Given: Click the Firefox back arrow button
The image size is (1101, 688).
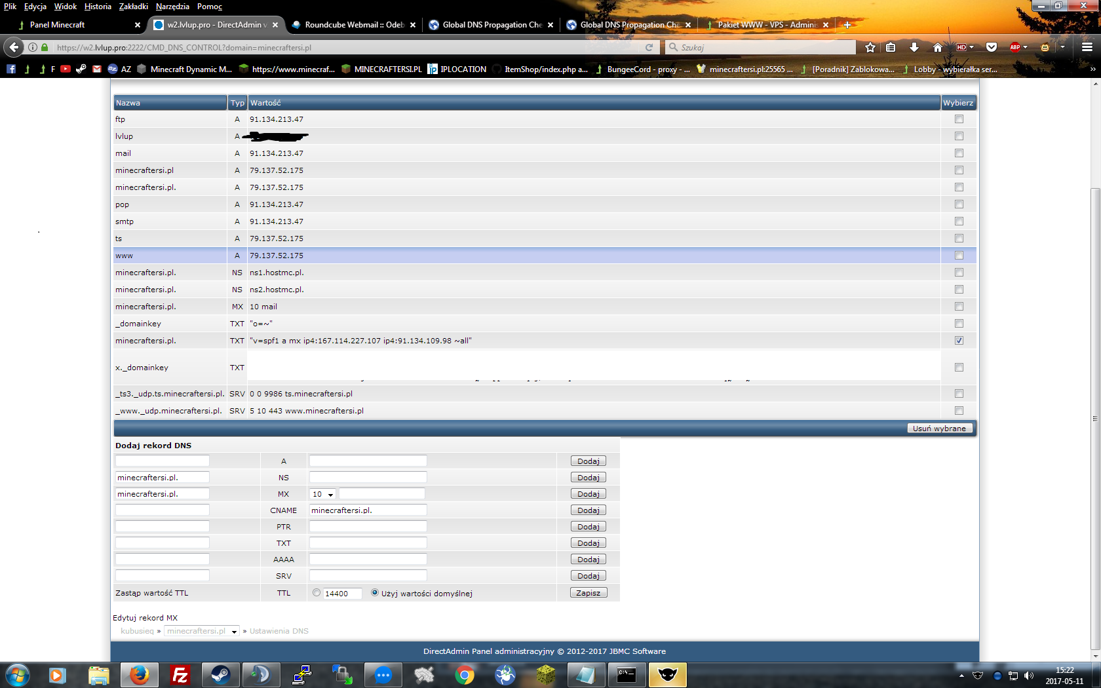Looking at the screenshot, I should pyautogui.click(x=14, y=47).
